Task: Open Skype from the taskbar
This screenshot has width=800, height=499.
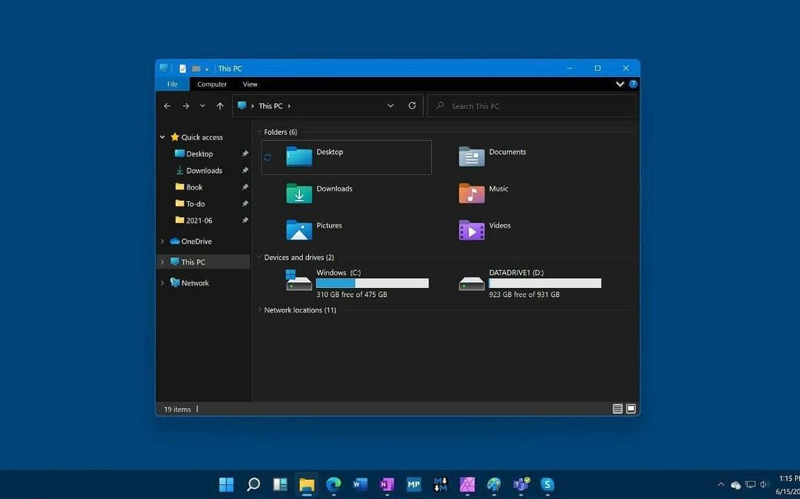Action: tap(547, 484)
